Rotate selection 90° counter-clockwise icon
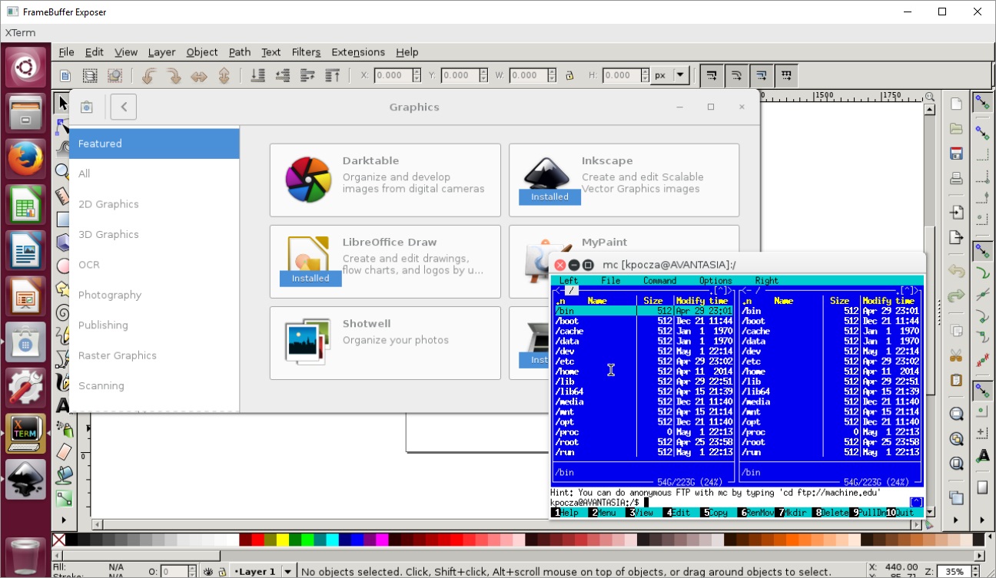Viewport: 996px width, 578px height. (149, 75)
